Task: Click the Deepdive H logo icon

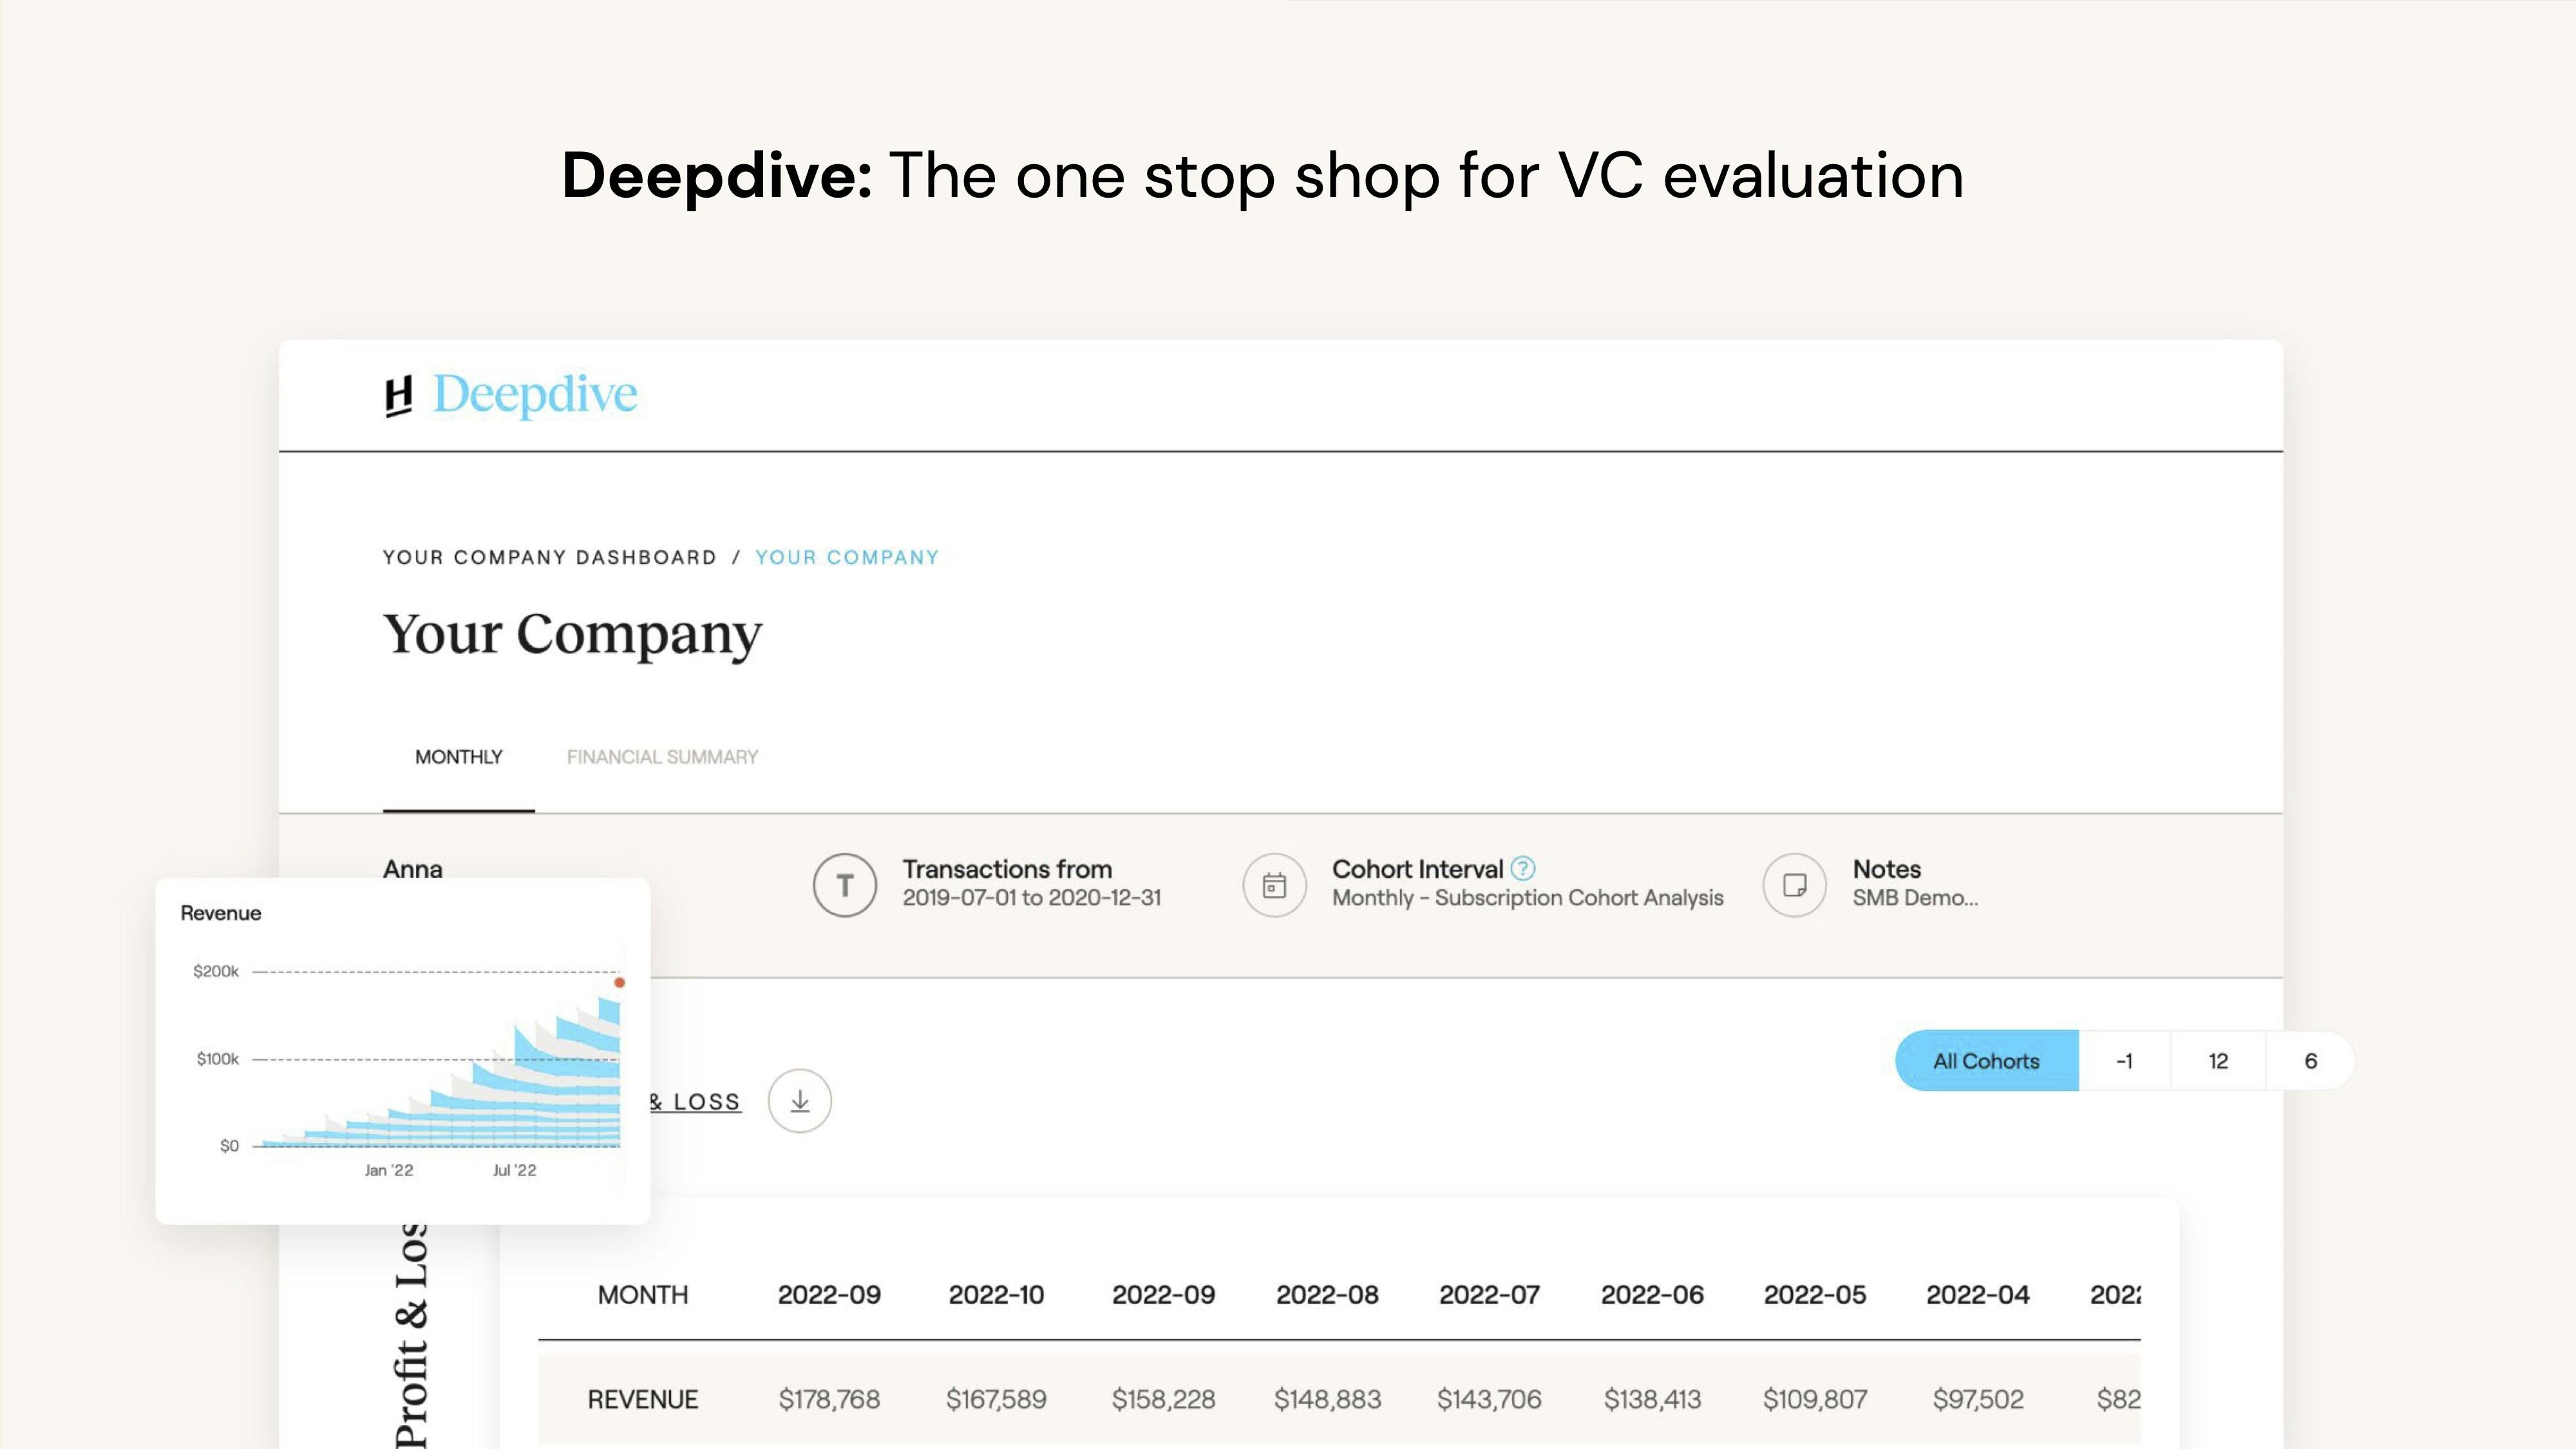Action: (399, 396)
